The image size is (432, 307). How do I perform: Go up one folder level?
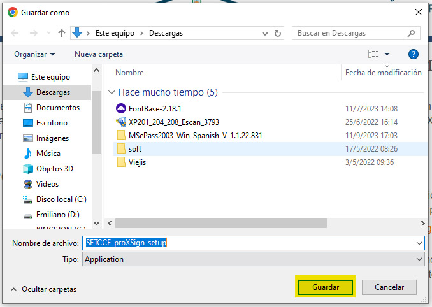[x=62, y=33]
